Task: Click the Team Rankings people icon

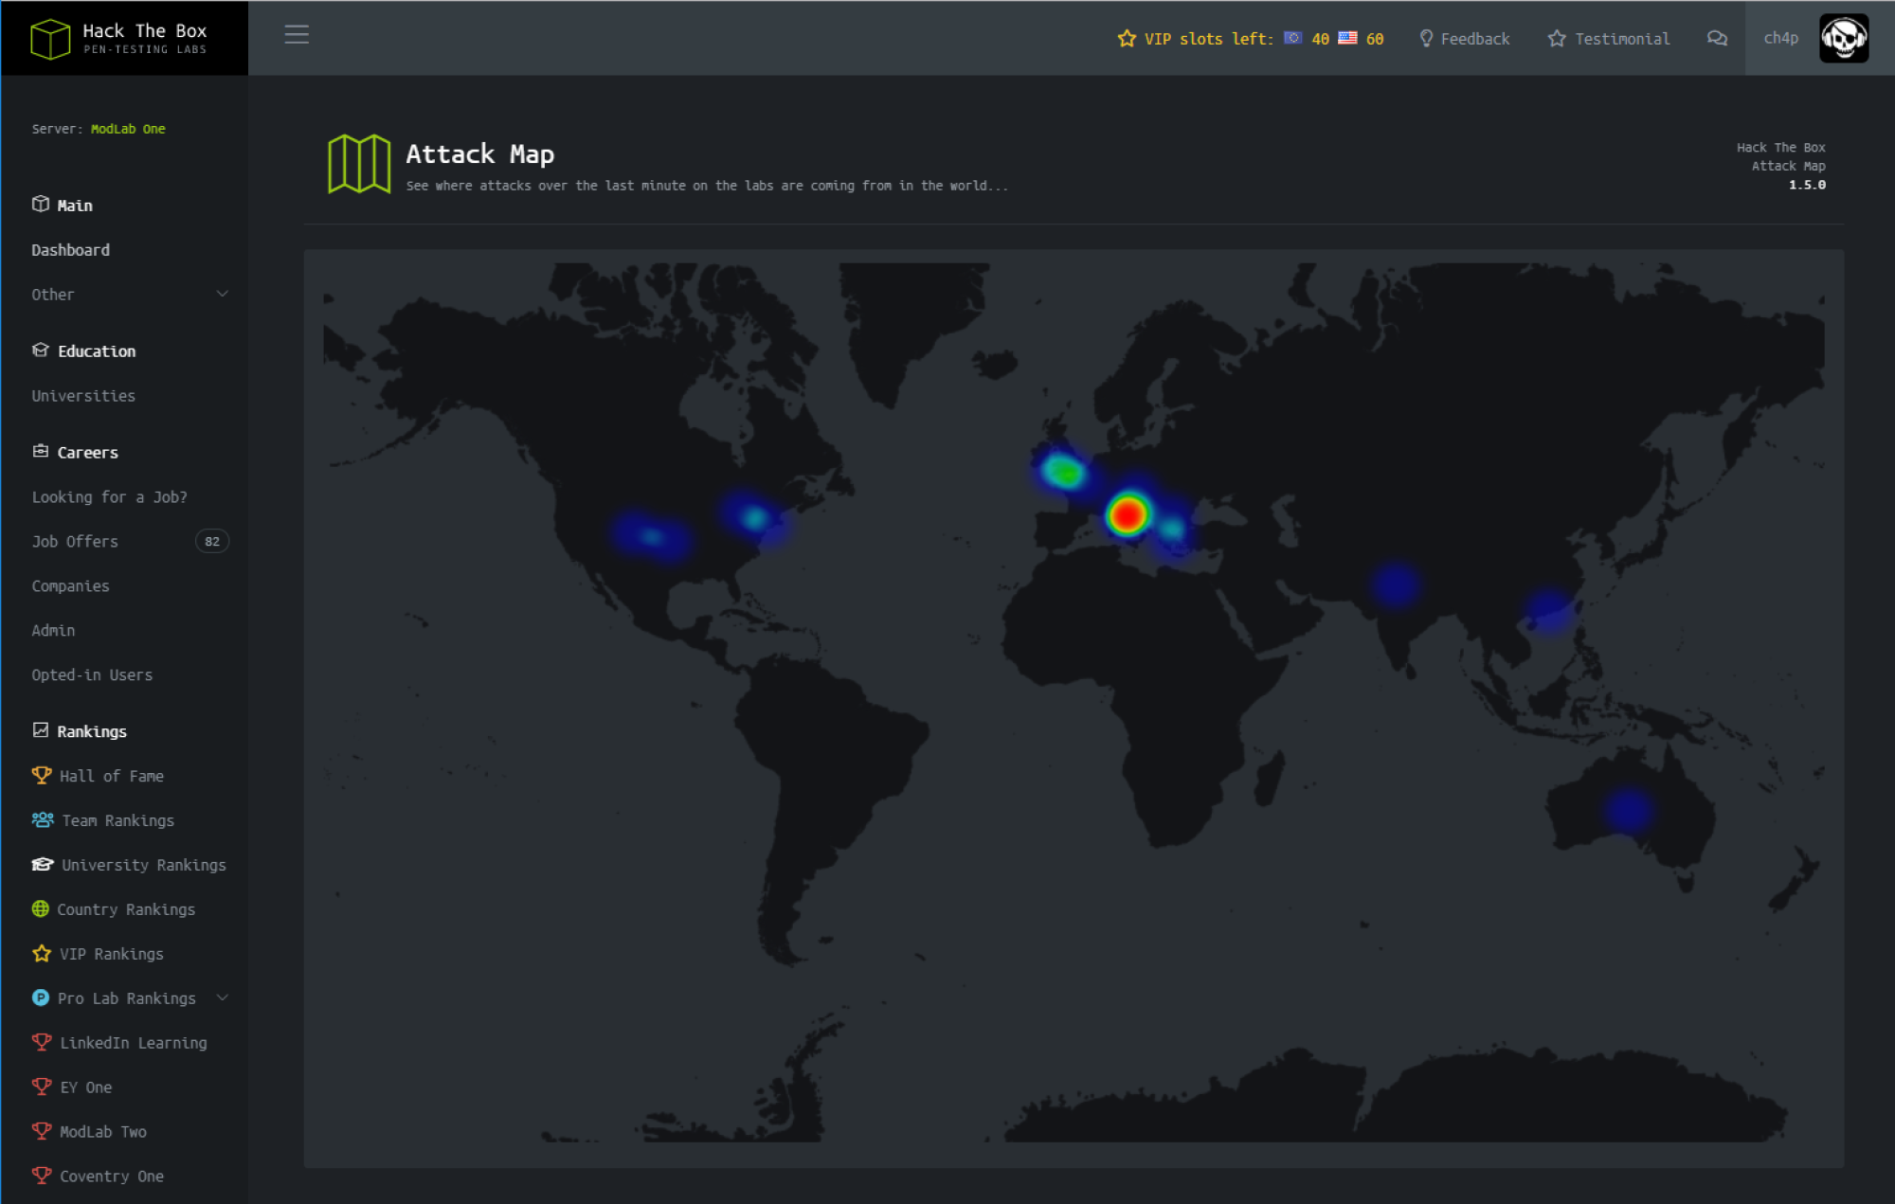Action: pyautogui.click(x=43, y=819)
